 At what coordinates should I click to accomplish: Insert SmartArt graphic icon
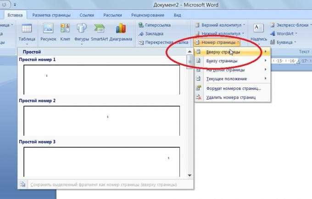tap(99, 28)
